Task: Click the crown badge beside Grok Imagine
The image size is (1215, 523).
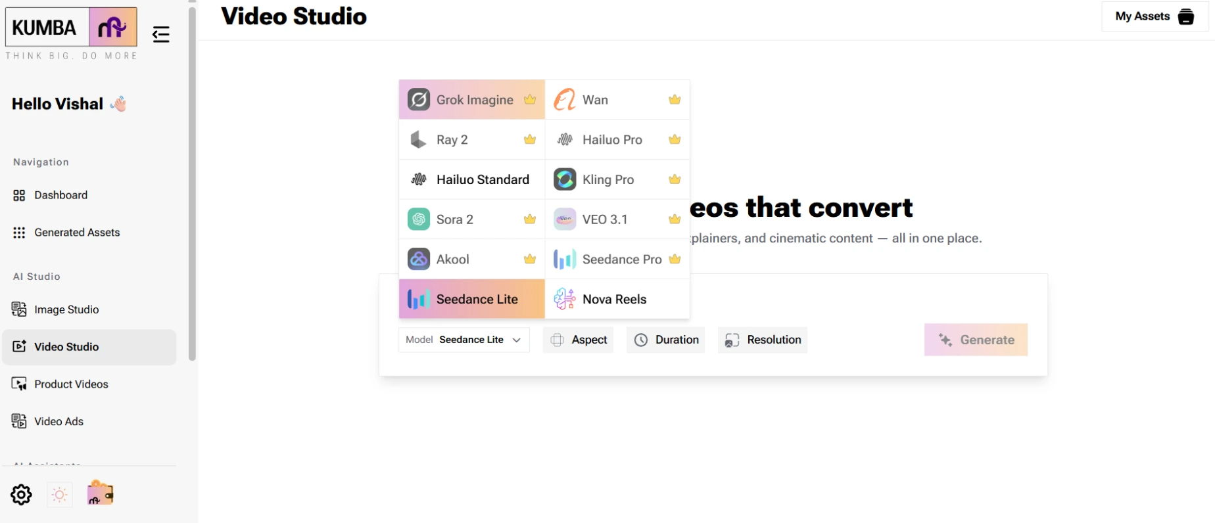Action: (530, 100)
